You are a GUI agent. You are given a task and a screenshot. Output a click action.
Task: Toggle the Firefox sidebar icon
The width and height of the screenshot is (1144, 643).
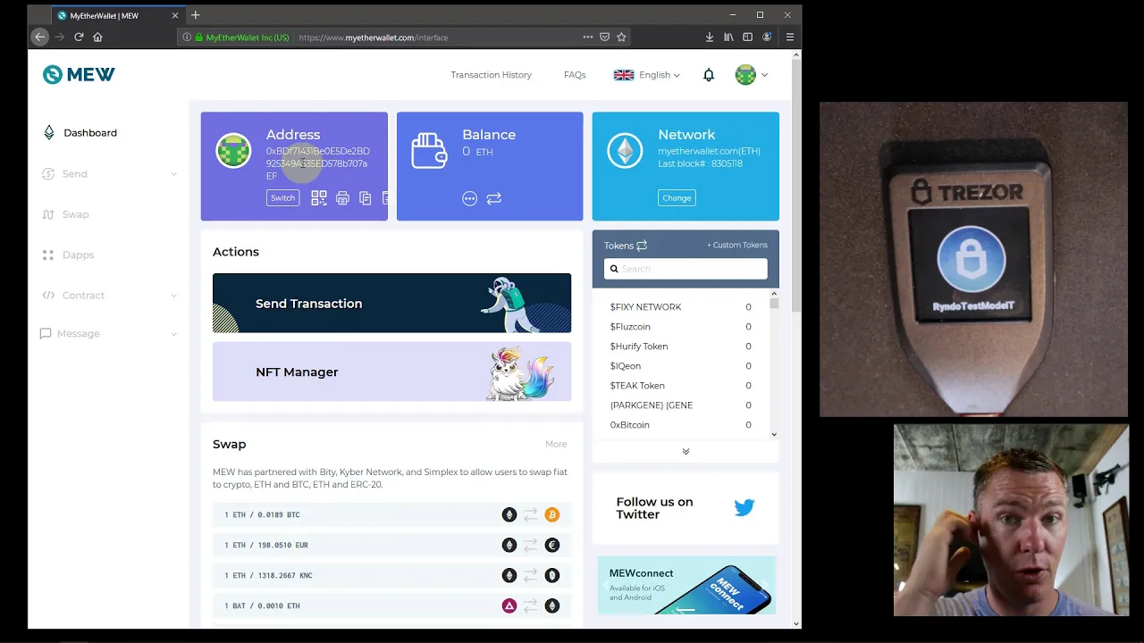coord(747,37)
